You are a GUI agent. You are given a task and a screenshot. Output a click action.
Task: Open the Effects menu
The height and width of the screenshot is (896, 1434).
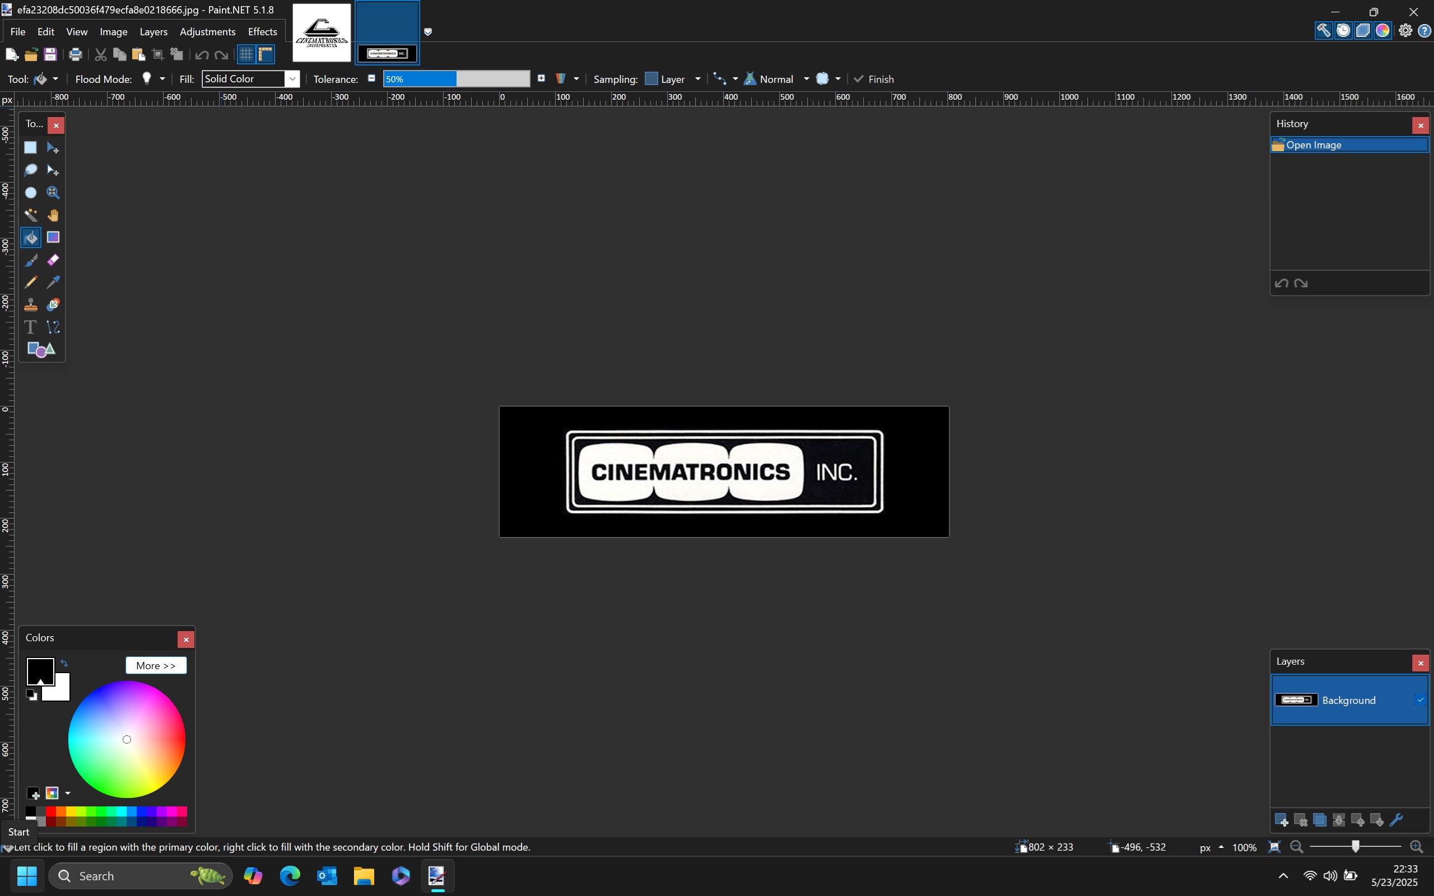click(262, 31)
